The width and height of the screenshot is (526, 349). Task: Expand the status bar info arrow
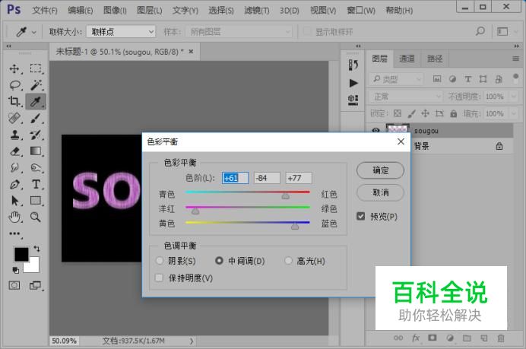click(192, 341)
